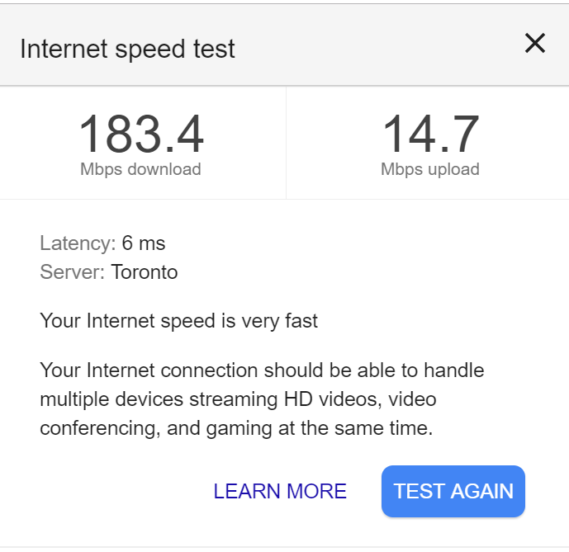569x552 pixels.
Task: Click the word 'gaming' in the description
Action: (239, 429)
